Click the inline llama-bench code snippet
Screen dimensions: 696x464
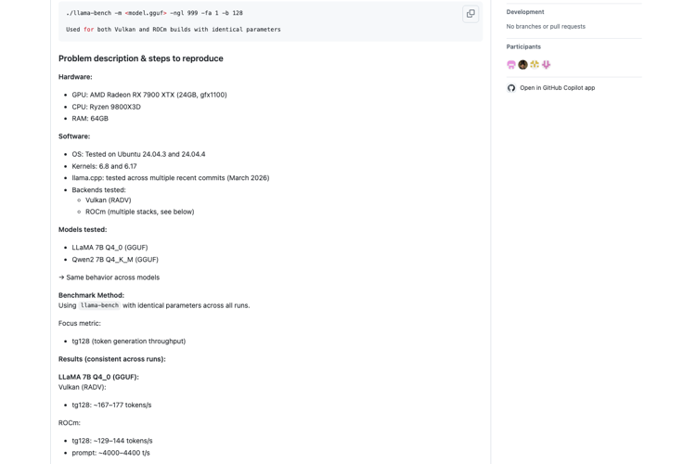(x=99, y=305)
